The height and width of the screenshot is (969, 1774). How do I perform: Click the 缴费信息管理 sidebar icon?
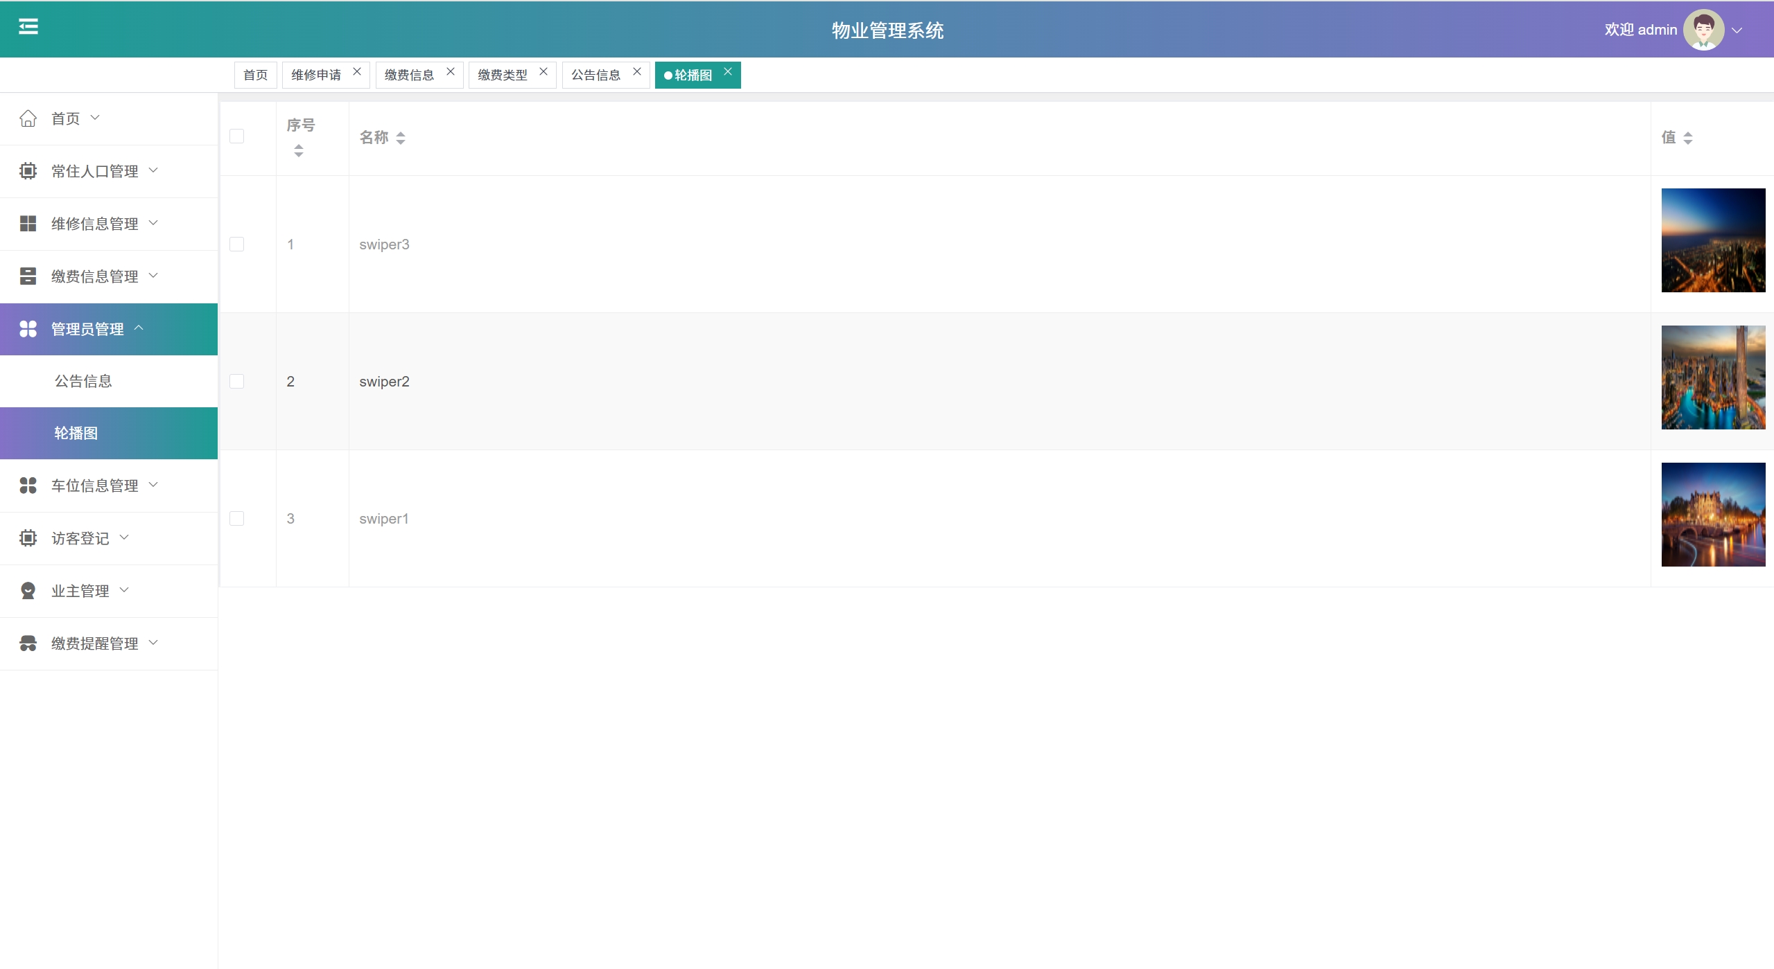tap(28, 276)
